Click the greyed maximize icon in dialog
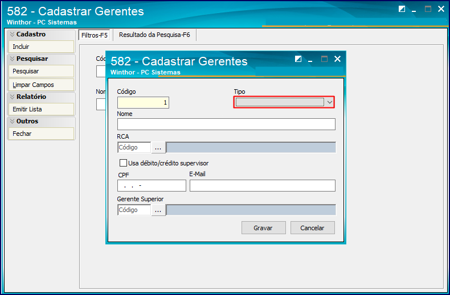The width and height of the screenshot is (450, 295). click(x=324, y=59)
